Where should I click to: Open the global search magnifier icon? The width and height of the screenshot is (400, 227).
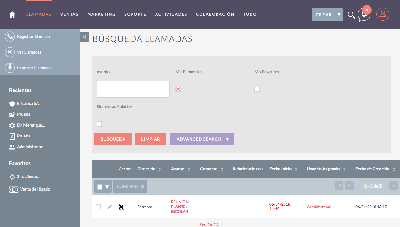(x=351, y=15)
